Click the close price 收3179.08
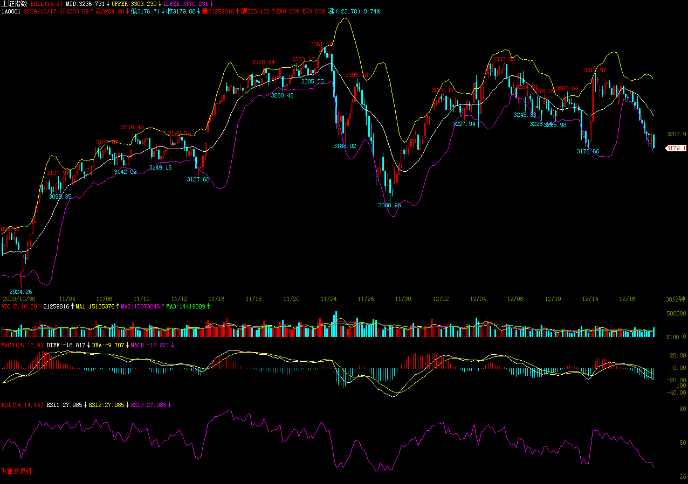The width and height of the screenshot is (688, 484). pos(181,11)
